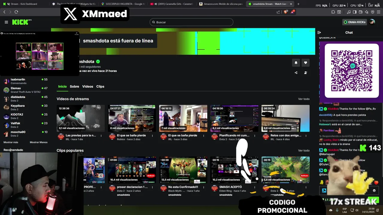Open the user profile avatar menu
383x215 pixels.
(372, 22)
